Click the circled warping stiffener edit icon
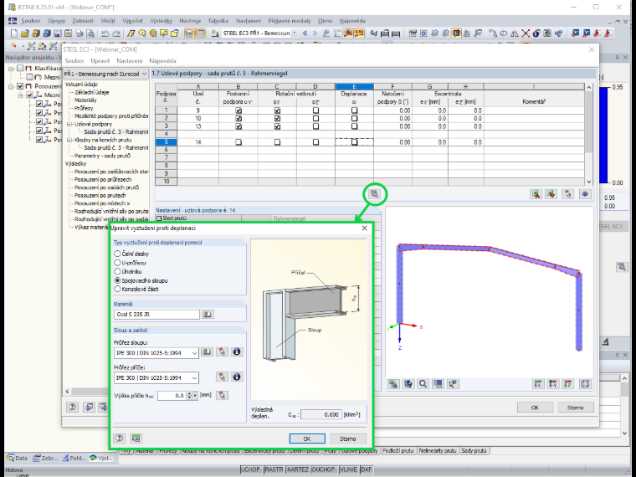 coord(374,194)
